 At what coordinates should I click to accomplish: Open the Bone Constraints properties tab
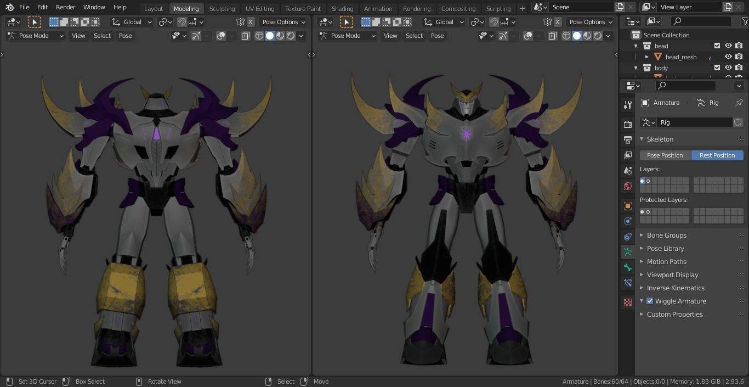628,283
